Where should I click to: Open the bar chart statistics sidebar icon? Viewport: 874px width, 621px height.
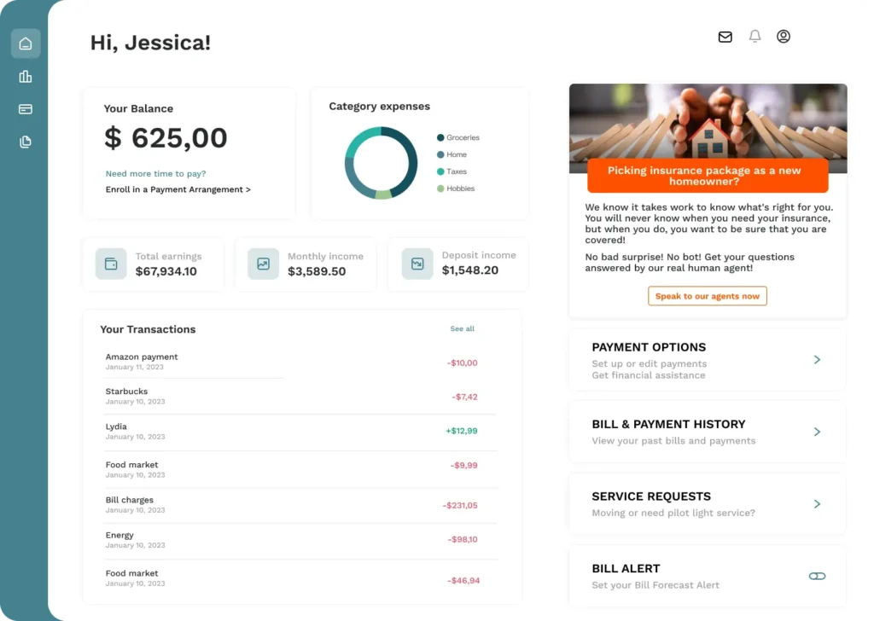click(x=26, y=76)
